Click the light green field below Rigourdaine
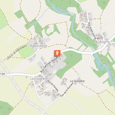The height and width of the screenshot is (115, 115). (26, 52)
